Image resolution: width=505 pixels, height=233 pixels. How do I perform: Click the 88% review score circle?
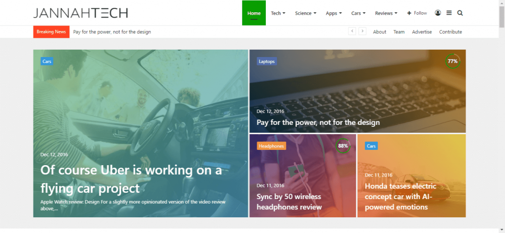[x=343, y=146]
